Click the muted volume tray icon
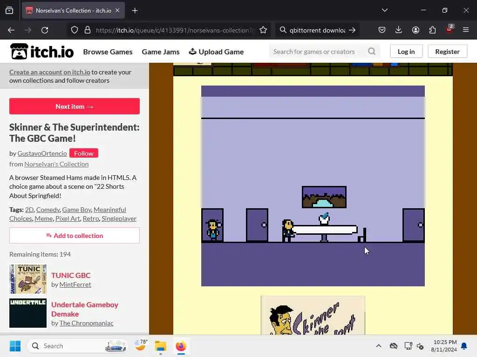Viewport: 477px width, 357px height. tap(420, 346)
